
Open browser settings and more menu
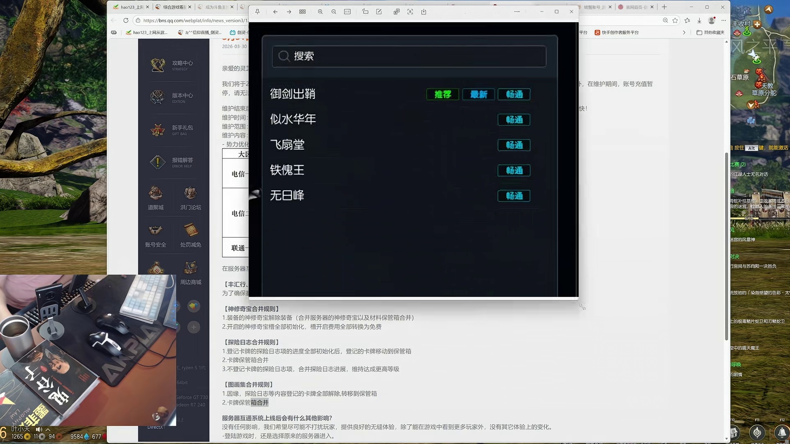coord(724,21)
